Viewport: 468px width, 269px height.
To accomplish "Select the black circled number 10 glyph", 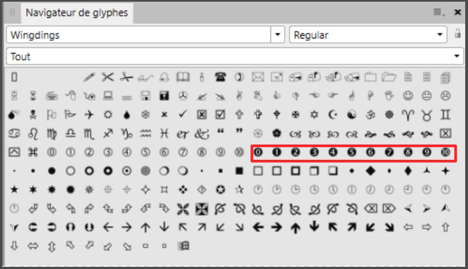I will (x=445, y=152).
